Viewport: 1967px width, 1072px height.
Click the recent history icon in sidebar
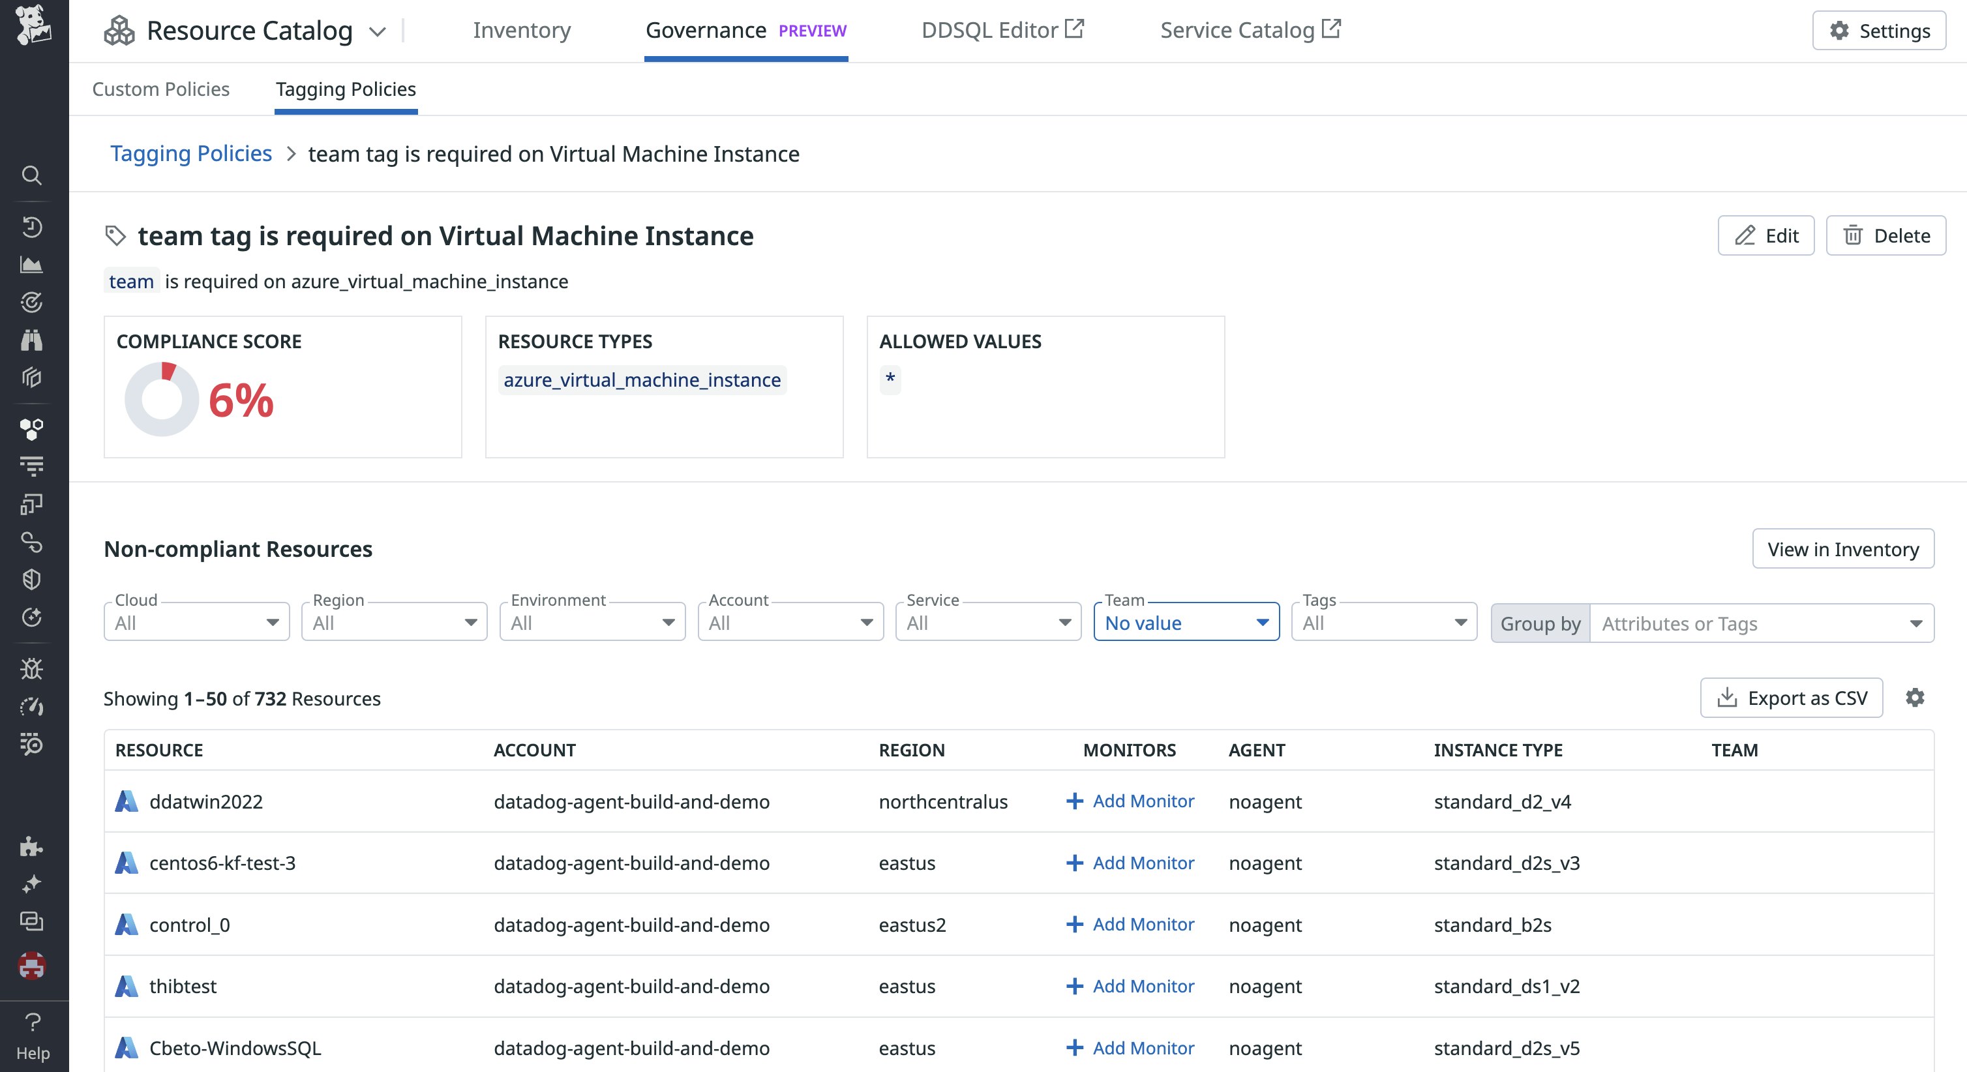(31, 227)
